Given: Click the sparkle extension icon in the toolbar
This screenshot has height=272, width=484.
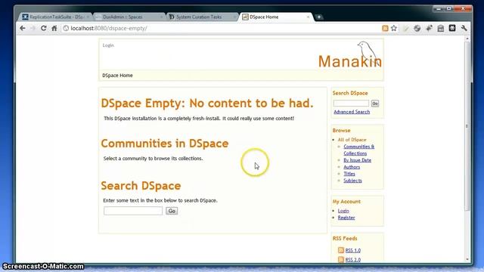Looking at the screenshot, I should click(x=429, y=29).
